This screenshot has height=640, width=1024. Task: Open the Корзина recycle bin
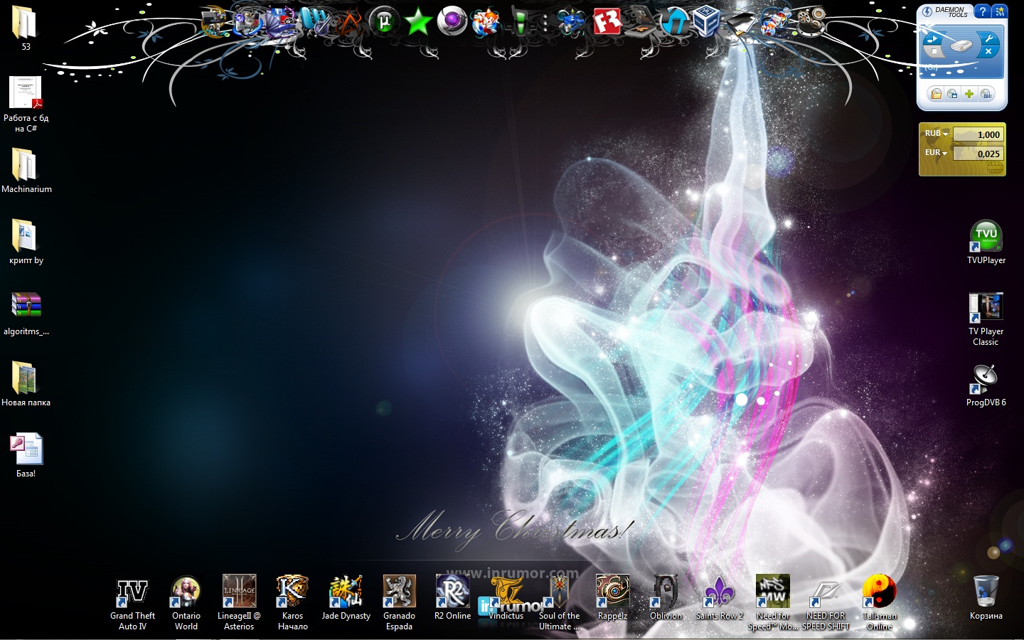[986, 592]
